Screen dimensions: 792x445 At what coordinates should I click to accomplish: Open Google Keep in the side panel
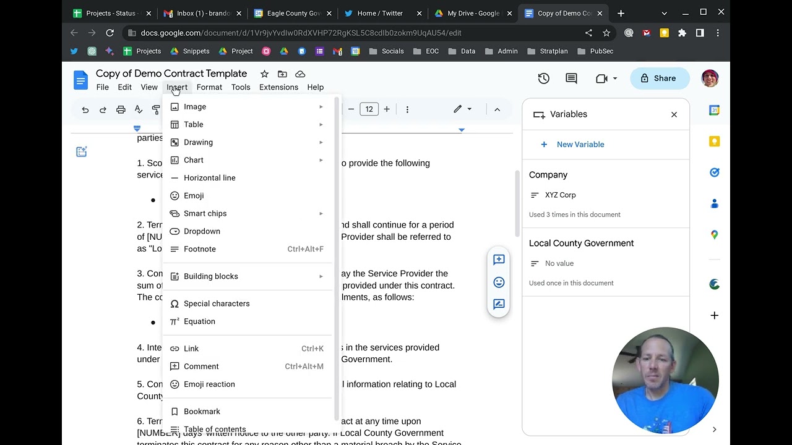714,142
